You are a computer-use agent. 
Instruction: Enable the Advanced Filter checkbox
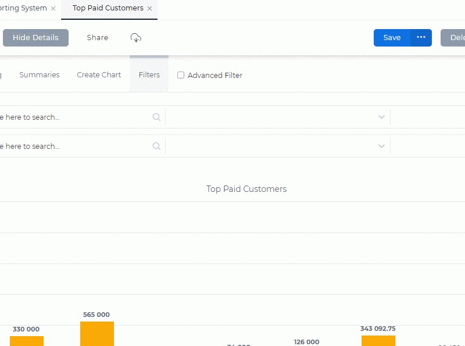[x=181, y=75]
